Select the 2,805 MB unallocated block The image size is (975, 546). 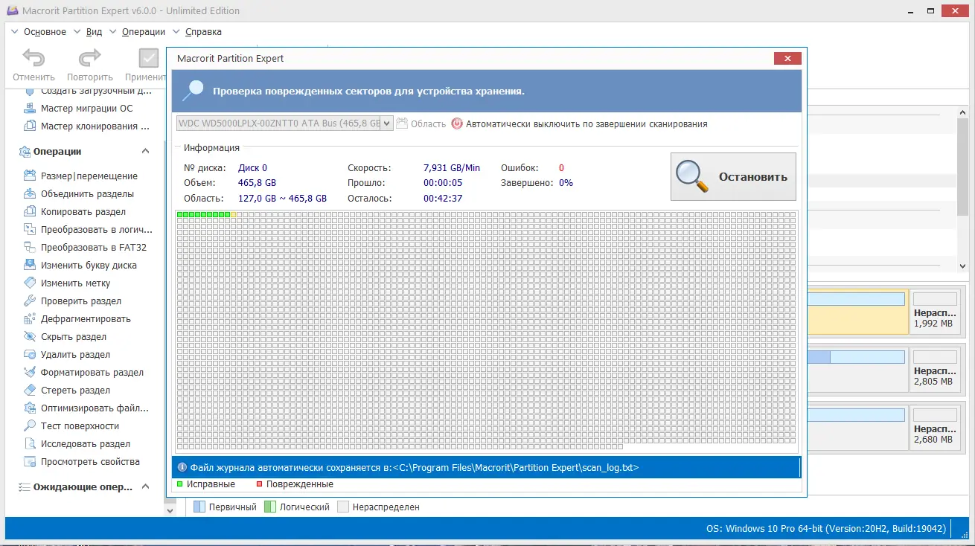(x=935, y=369)
